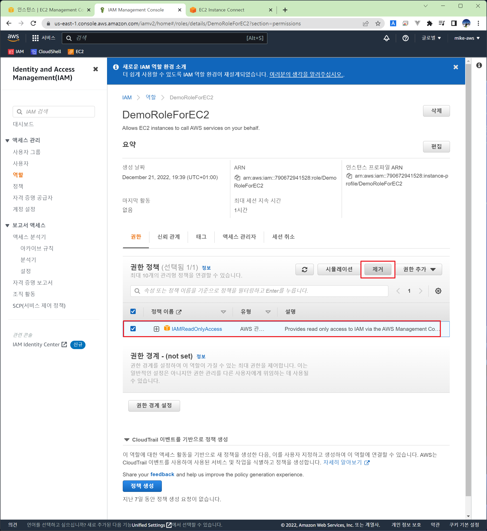Collapse the CloudTrail policy generation section
This screenshot has width=487, height=531.
coord(127,440)
